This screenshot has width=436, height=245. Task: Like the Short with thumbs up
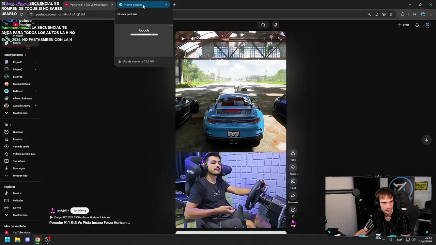click(293, 153)
